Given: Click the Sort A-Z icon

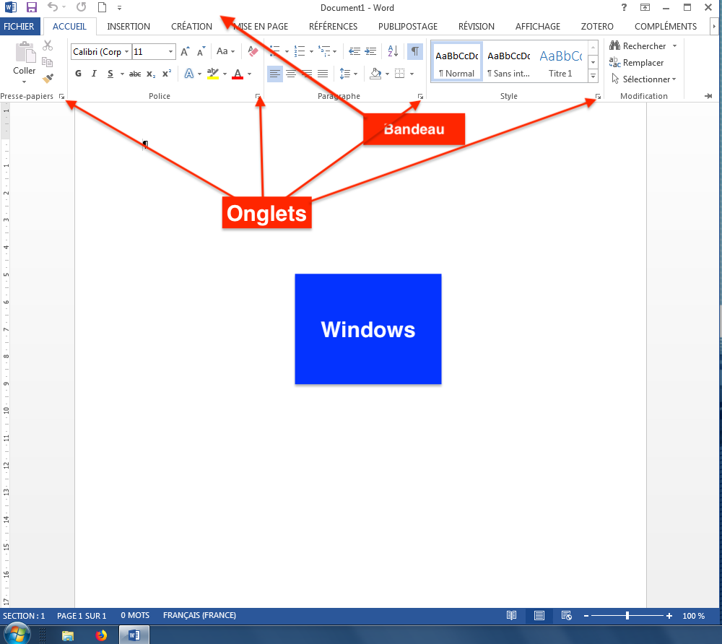Looking at the screenshot, I should click(393, 51).
